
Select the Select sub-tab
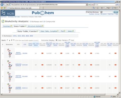[x=71, y=31]
